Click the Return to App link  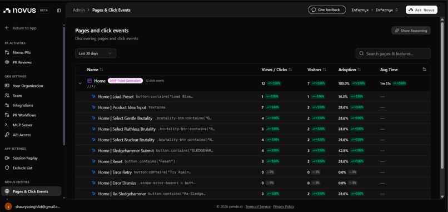(24, 28)
